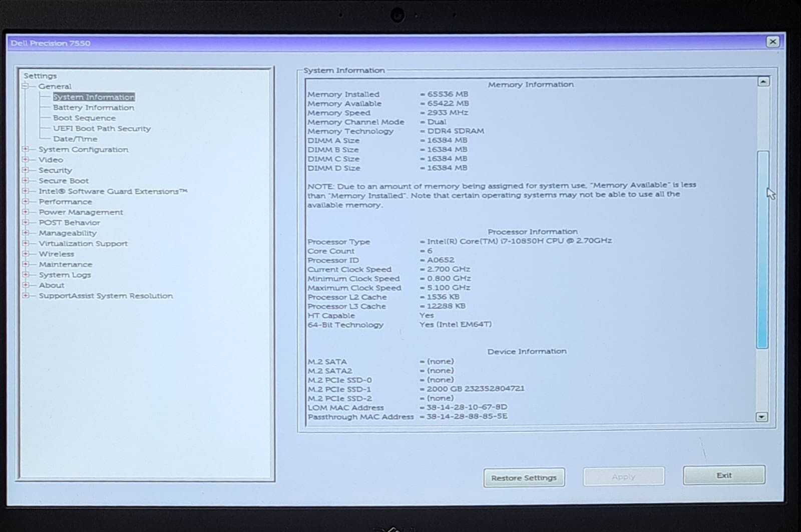Click the Device Information heading

(x=527, y=351)
